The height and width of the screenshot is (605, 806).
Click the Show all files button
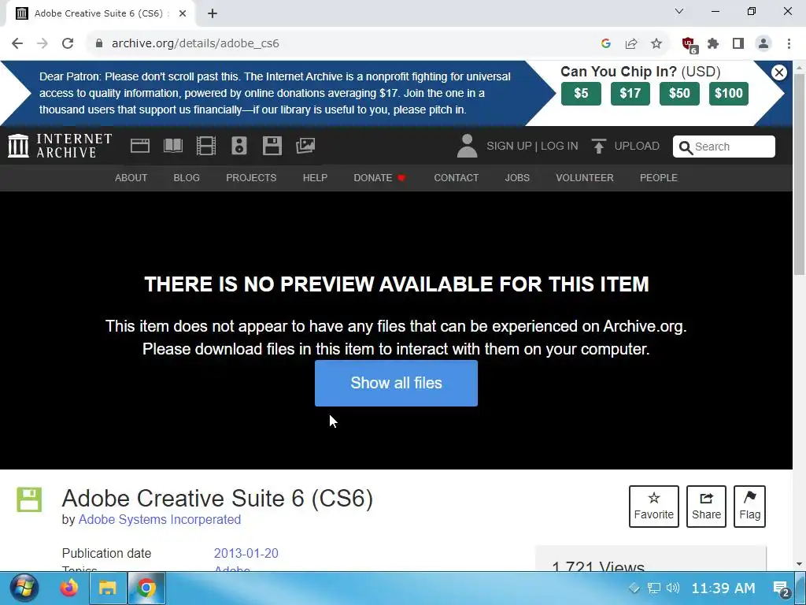[x=397, y=384]
